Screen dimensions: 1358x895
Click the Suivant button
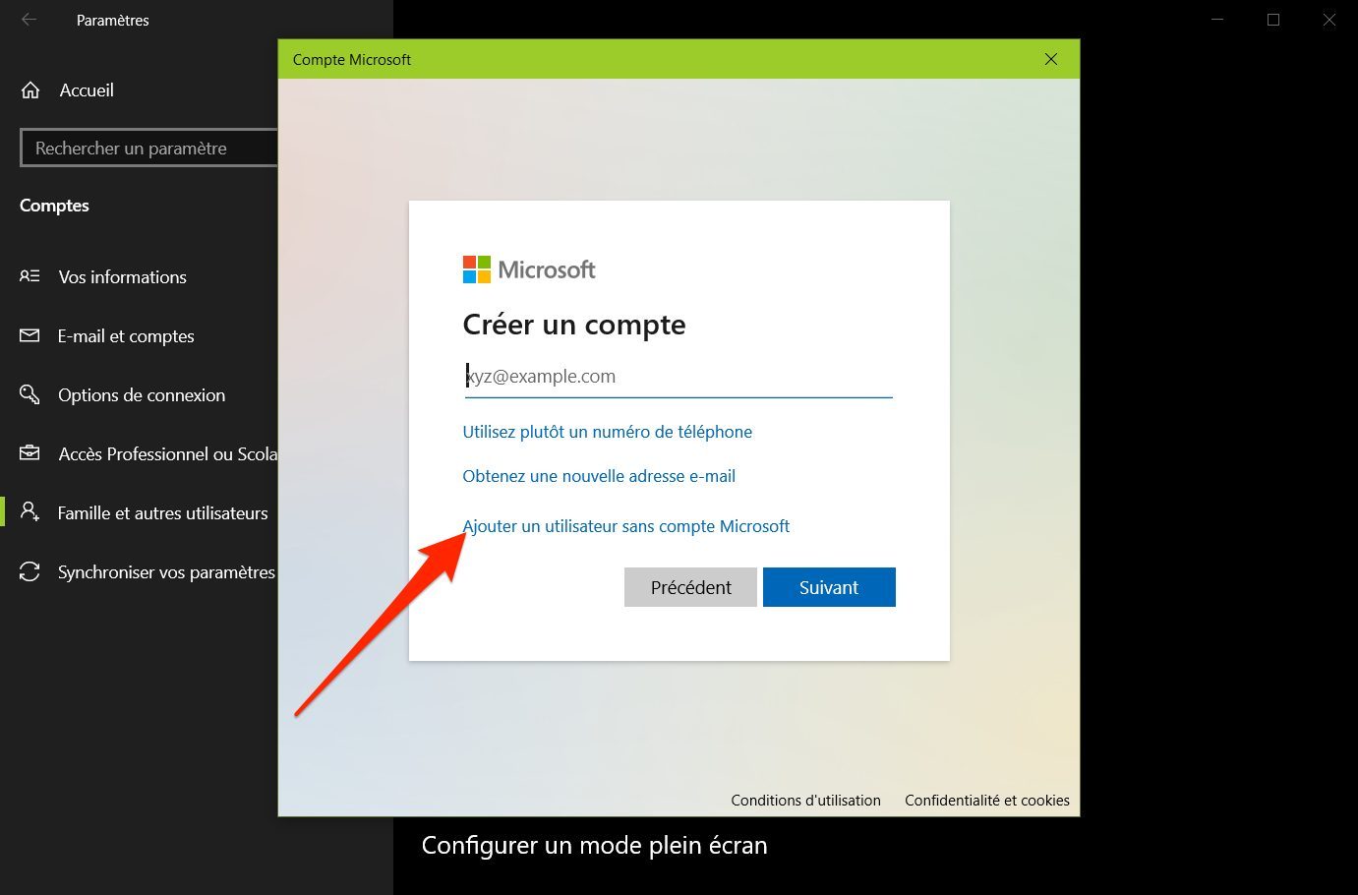pos(829,587)
